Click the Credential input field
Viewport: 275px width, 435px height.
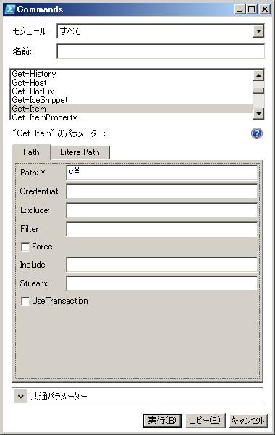pyautogui.click(x=162, y=191)
